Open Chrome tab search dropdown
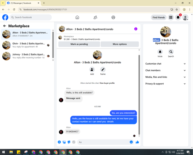The width and height of the screenshot is (193, 155). (3, 3)
